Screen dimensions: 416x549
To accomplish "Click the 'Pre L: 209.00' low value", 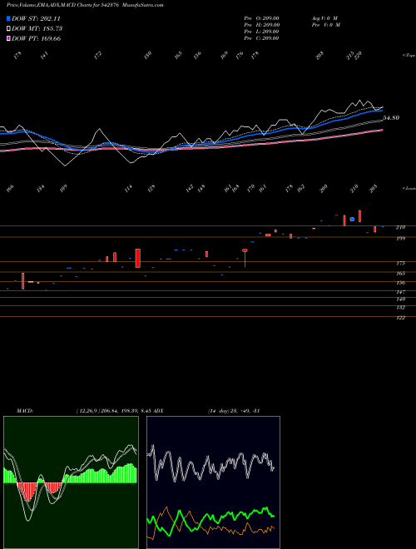I will 261,32.
